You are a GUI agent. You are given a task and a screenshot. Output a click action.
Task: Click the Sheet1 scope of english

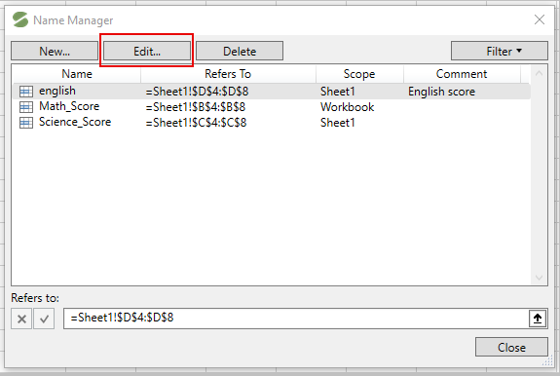point(338,92)
